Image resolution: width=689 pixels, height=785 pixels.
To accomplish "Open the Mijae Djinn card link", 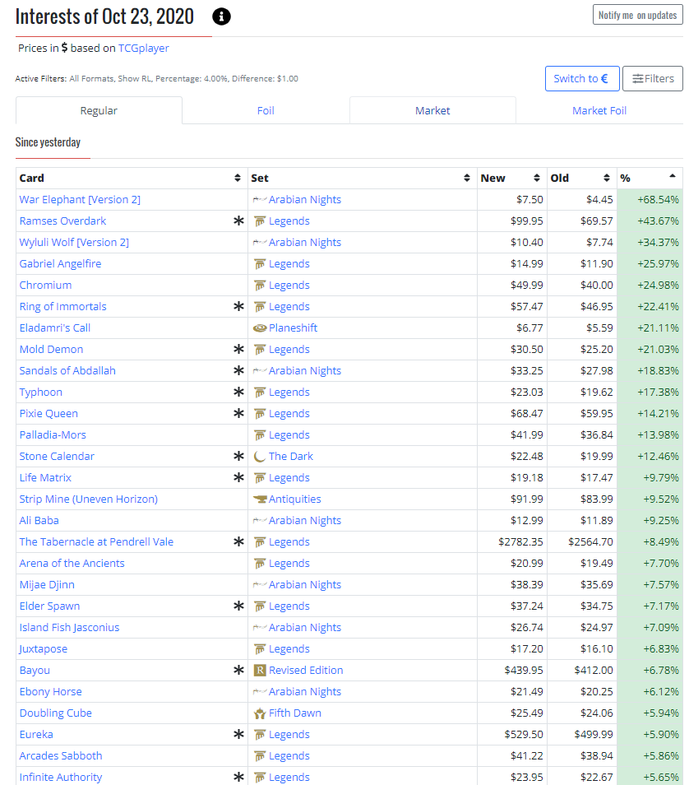I will pos(47,585).
